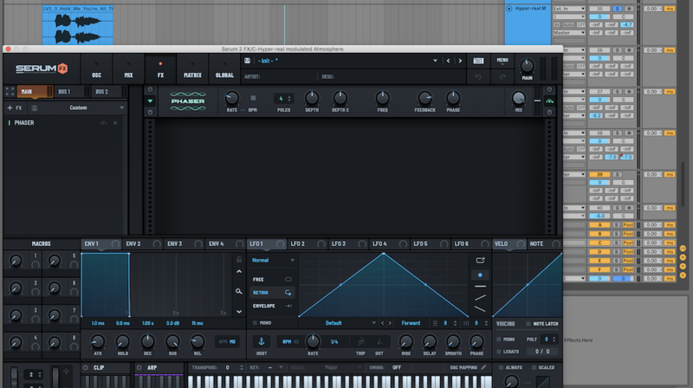
Task: Click the envelope lock icon
Action: tap(239, 260)
